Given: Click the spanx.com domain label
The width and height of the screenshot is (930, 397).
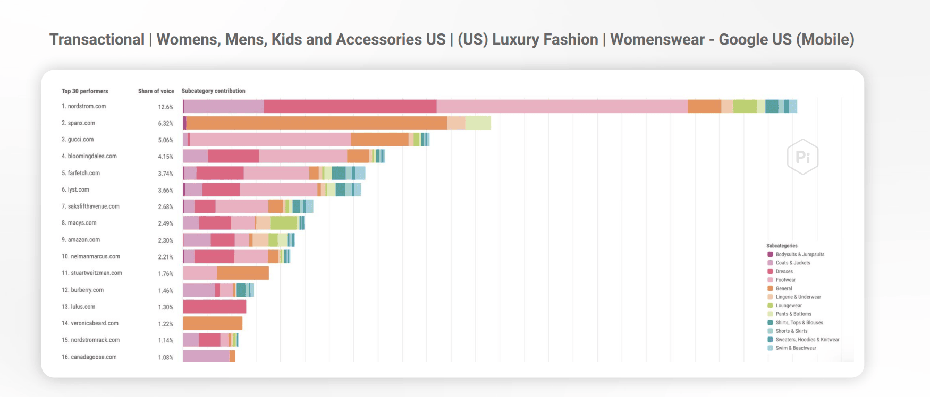Looking at the screenshot, I should pyautogui.click(x=81, y=123).
